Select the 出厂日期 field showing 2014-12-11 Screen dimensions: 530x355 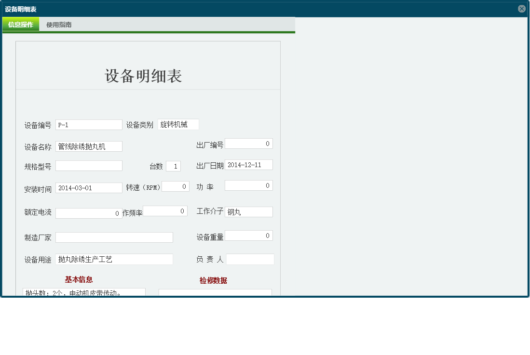[x=248, y=164]
